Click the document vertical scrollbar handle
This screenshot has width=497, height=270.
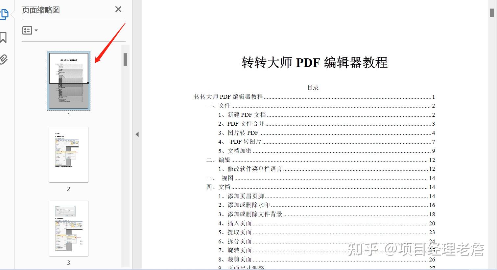492,12
